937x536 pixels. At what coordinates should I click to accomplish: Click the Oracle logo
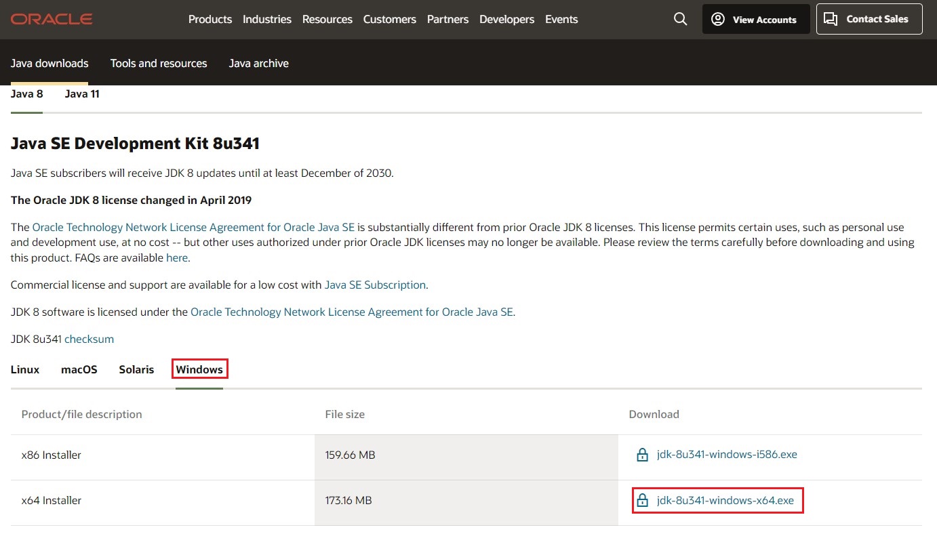[x=52, y=19]
